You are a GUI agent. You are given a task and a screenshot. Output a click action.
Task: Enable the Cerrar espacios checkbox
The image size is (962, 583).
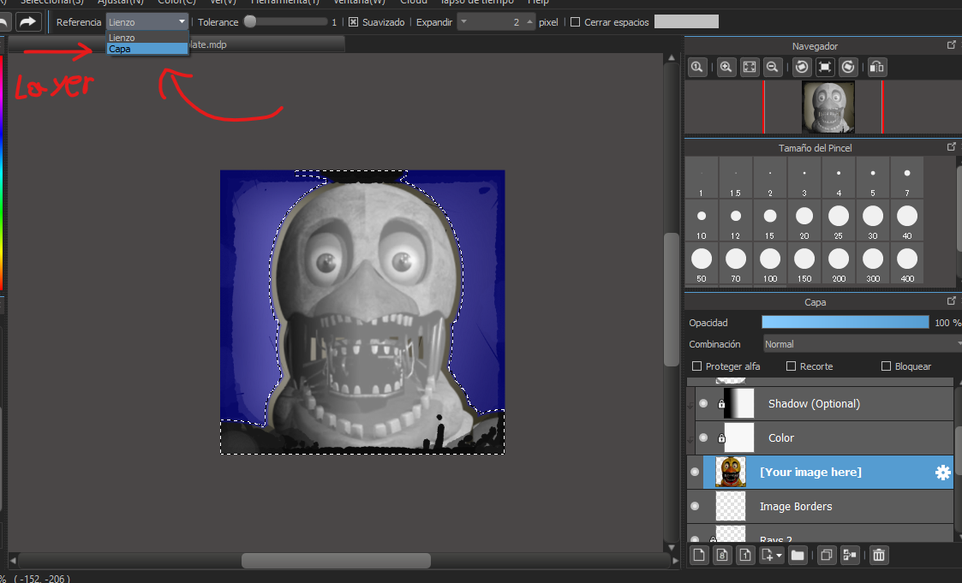pyautogui.click(x=576, y=22)
